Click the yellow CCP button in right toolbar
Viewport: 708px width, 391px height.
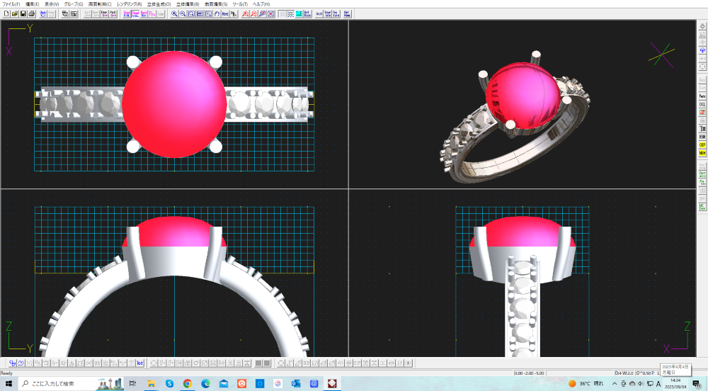(702, 145)
